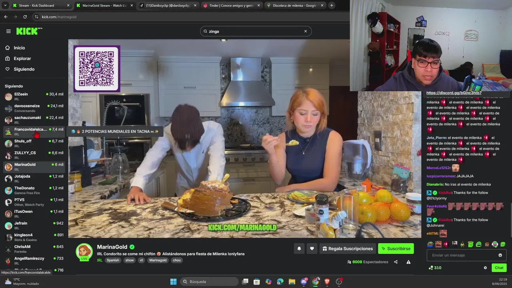Open OBS Studio from the taskbar

click(x=339, y=282)
